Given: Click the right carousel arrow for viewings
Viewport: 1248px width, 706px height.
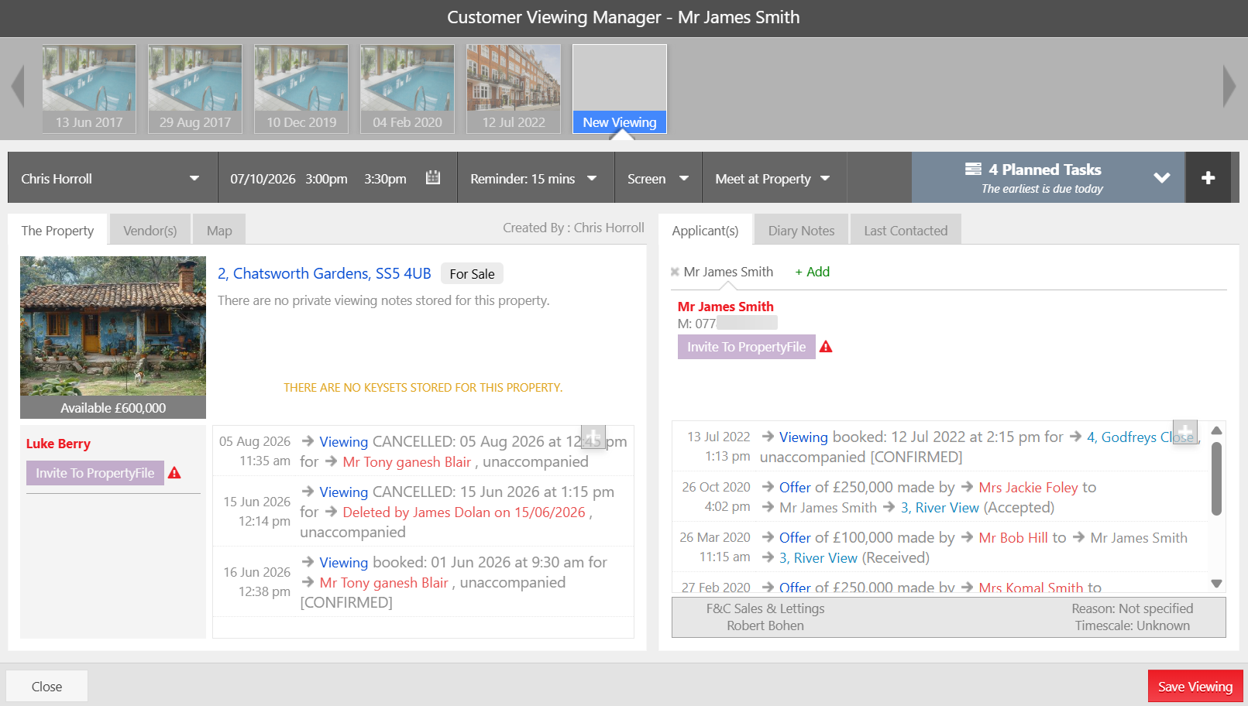Looking at the screenshot, I should tap(1229, 86).
